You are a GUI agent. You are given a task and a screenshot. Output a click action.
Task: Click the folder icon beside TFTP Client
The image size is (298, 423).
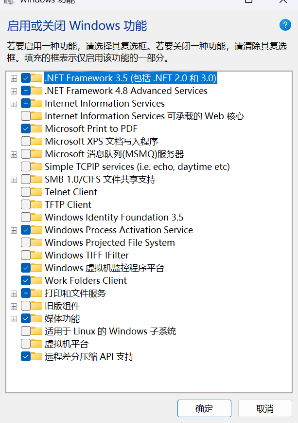pyautogui.click(x=36, y=204)
